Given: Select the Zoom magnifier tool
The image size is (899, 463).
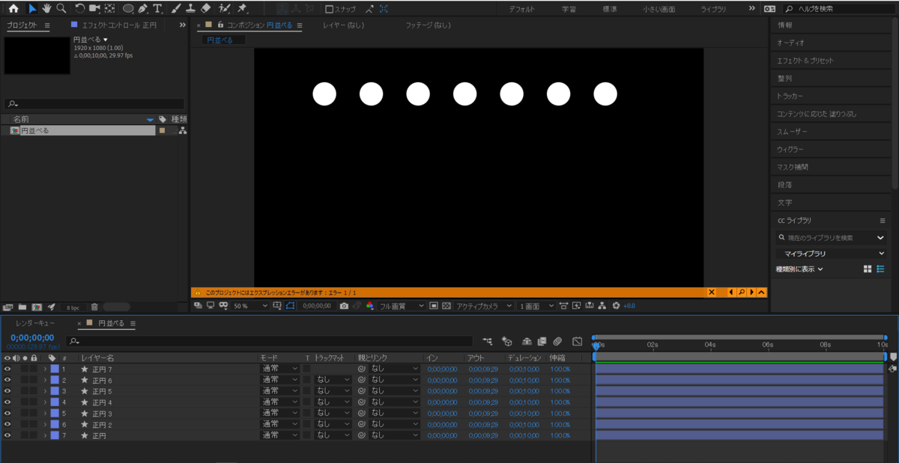Looking at the screenshot, I should click(x=61, y=9).
